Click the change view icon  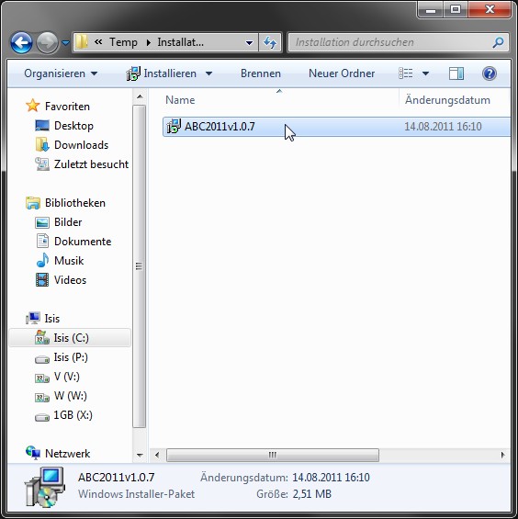click(x=405, y=73)
